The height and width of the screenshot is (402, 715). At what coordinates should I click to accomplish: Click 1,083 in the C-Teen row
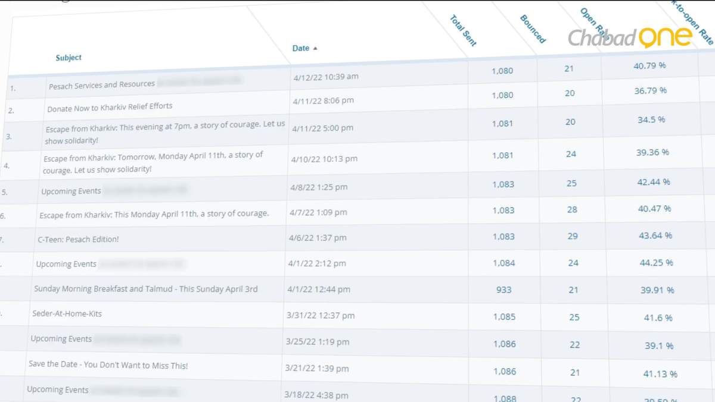pyautogui.click(x=503, y=237)
